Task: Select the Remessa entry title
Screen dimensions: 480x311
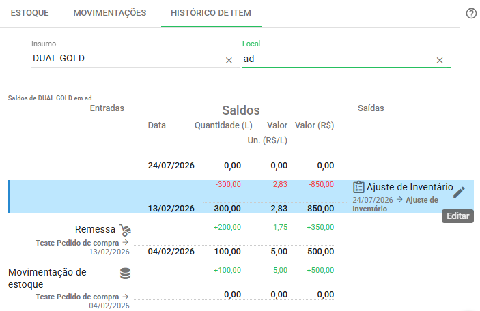Action: 95,229
